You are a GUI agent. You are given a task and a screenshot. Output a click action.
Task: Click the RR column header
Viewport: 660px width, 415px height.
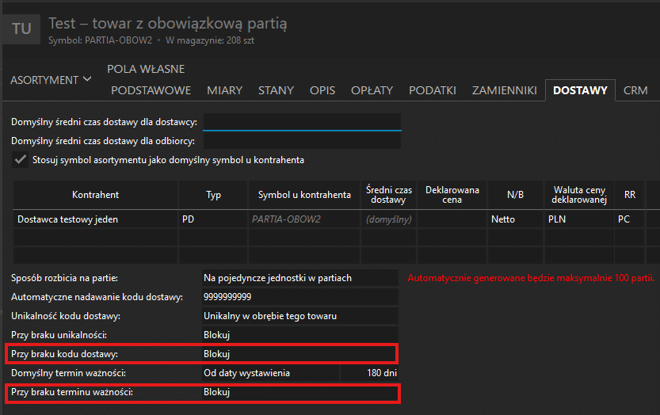tap(630, 195)
